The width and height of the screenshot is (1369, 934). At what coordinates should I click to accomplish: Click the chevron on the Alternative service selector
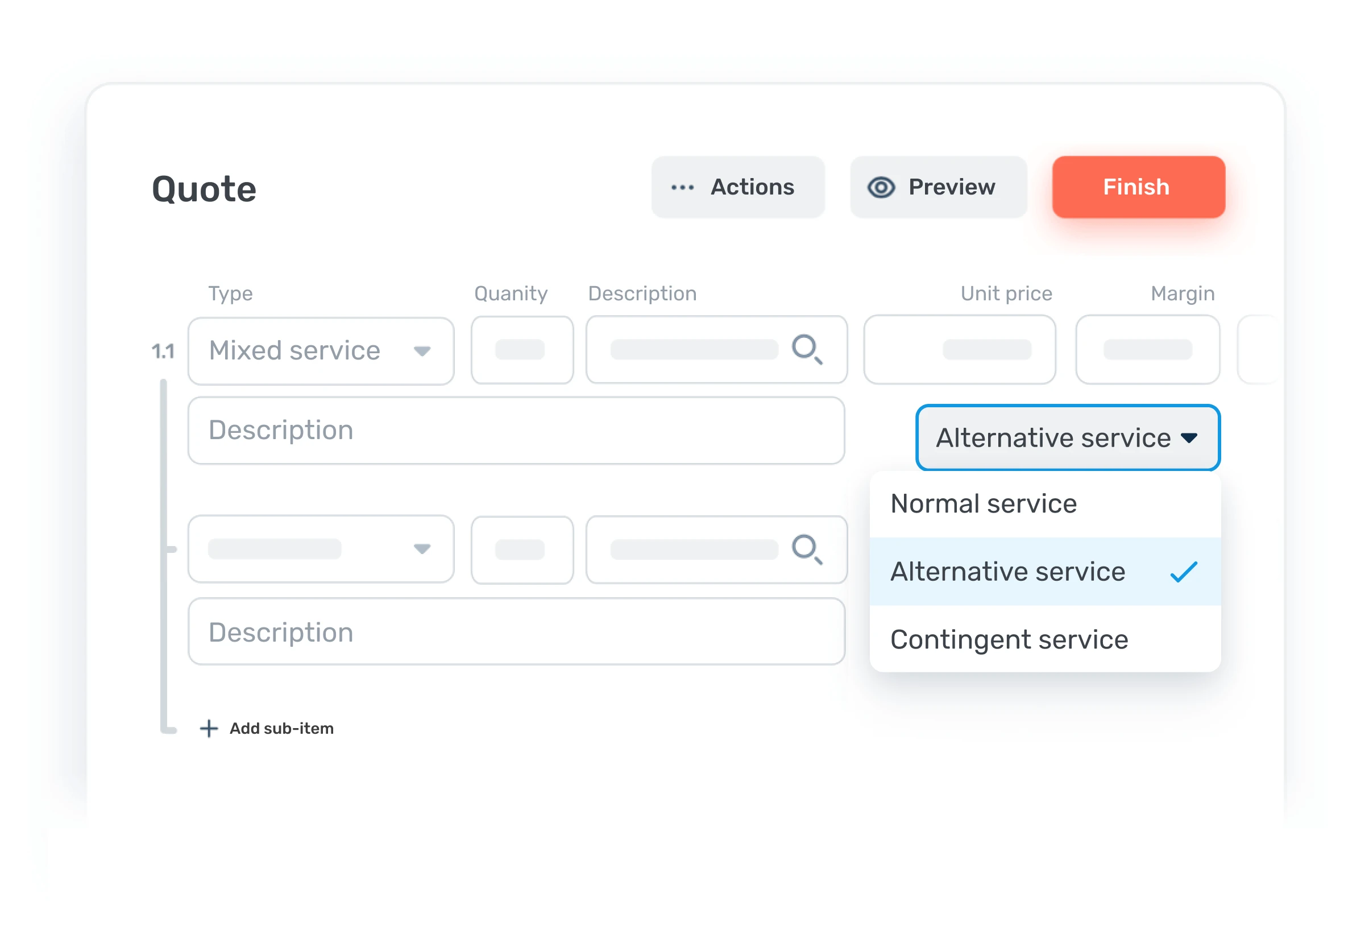(x=1189, y=438)
